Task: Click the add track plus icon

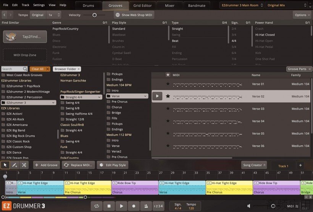Action: click(300, 165)
